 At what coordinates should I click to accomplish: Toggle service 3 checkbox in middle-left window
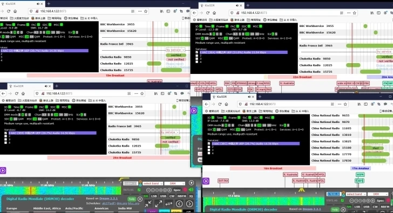tap(5, 140)
